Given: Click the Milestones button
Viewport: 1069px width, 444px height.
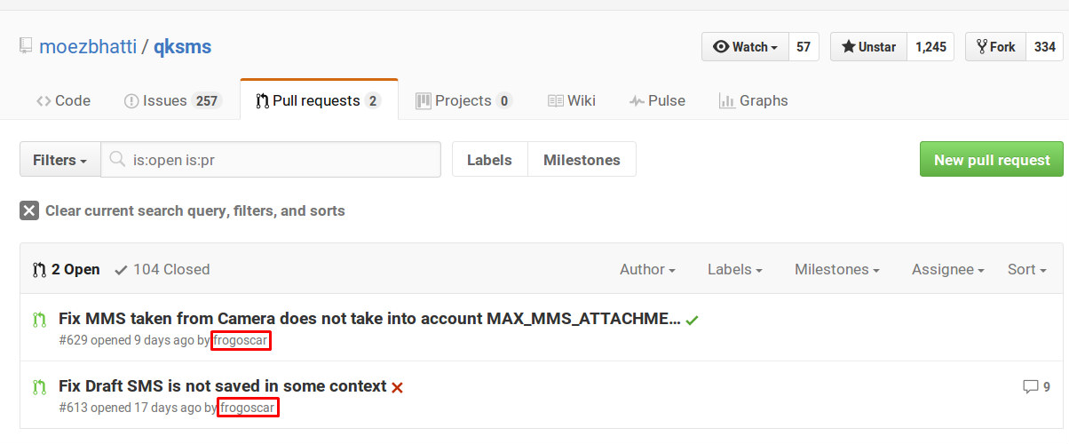Looking at the screenshot, I should coord(582,160).
